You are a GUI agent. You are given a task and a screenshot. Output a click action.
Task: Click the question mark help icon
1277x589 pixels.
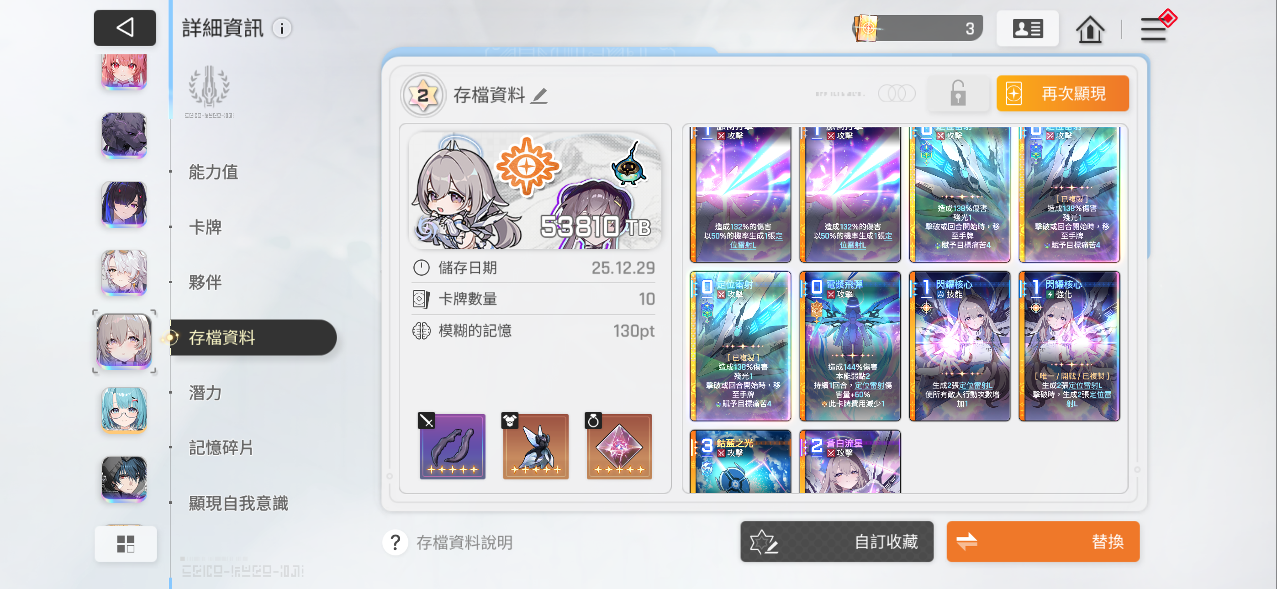point(395,542)
